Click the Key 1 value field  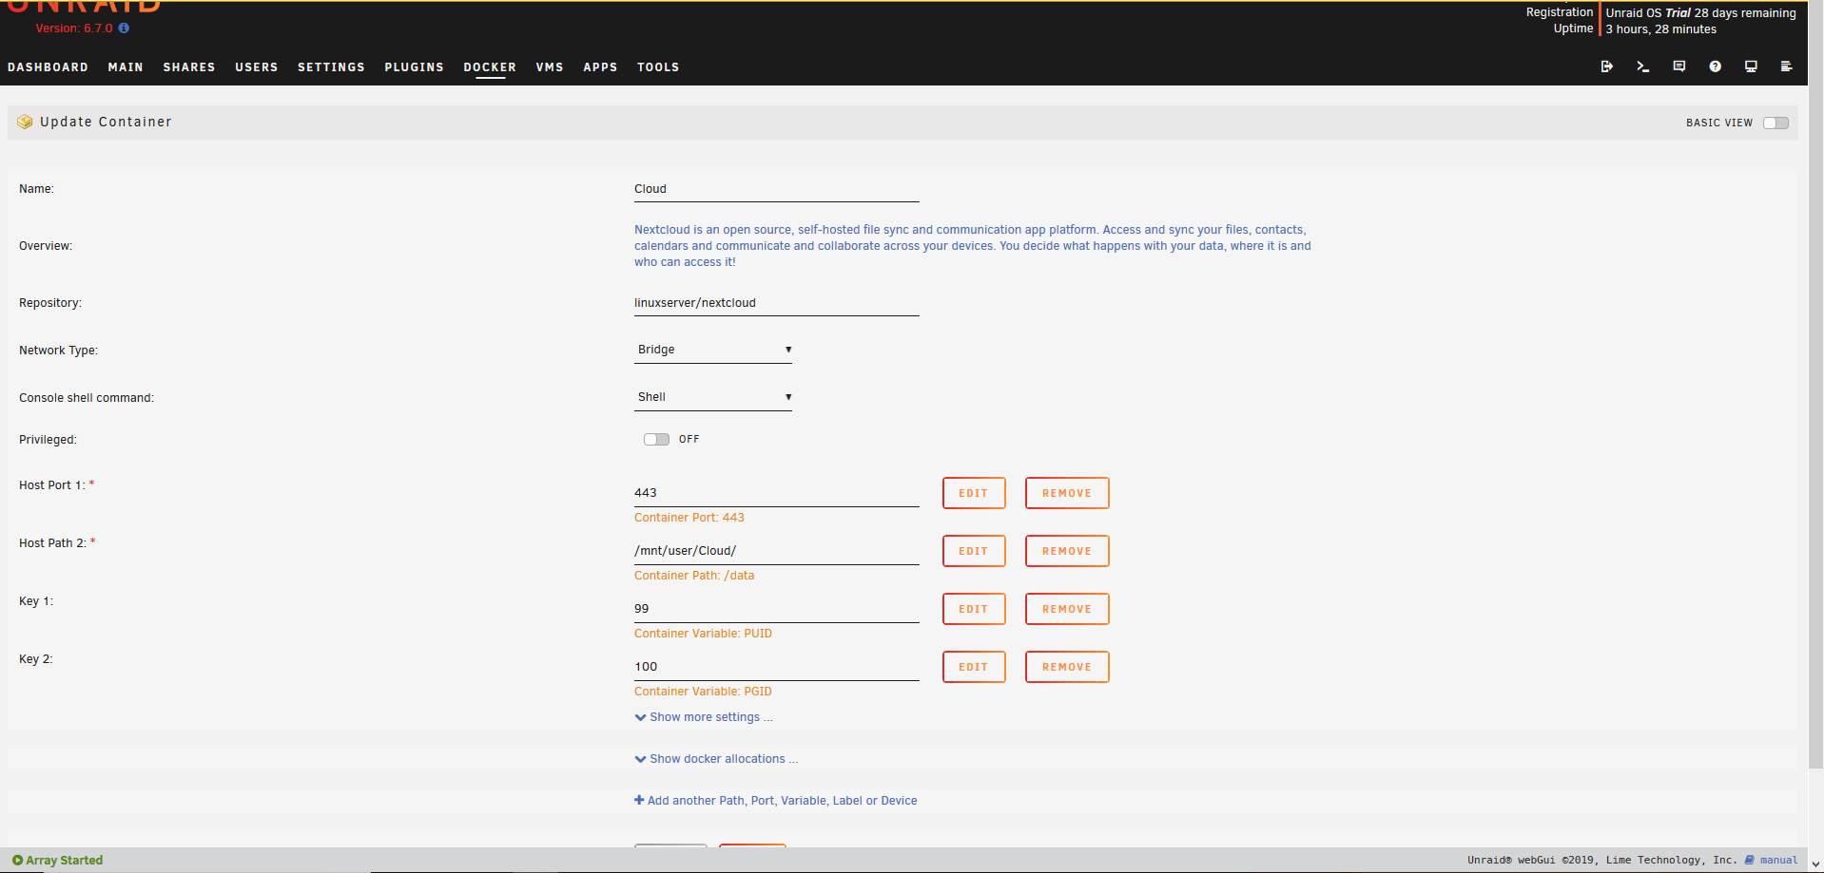tap(777, 609)
